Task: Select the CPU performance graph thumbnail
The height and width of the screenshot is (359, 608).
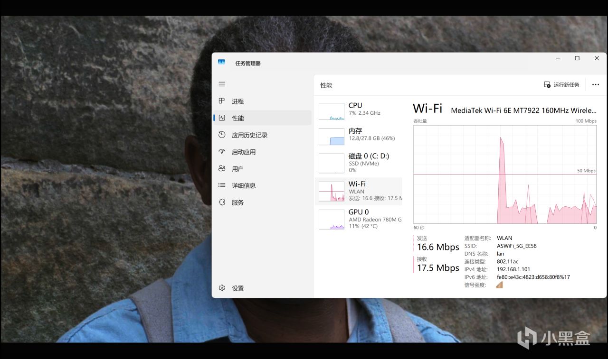Action: 332,111
